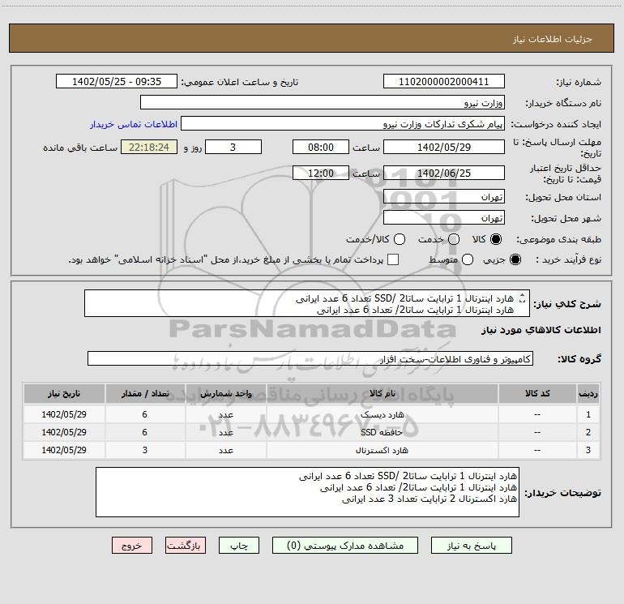Click the شماره نیاز field 1102000002000411
Image resolution: width=624 pixels, height=604 pixels.
444,81
